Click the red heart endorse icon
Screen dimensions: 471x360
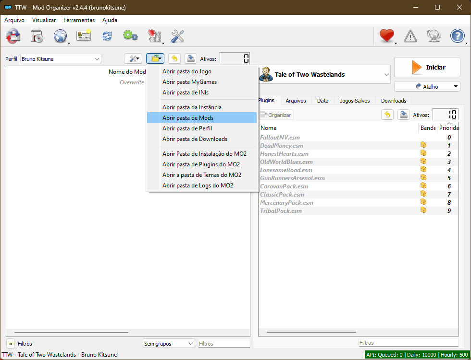point(386,35)
